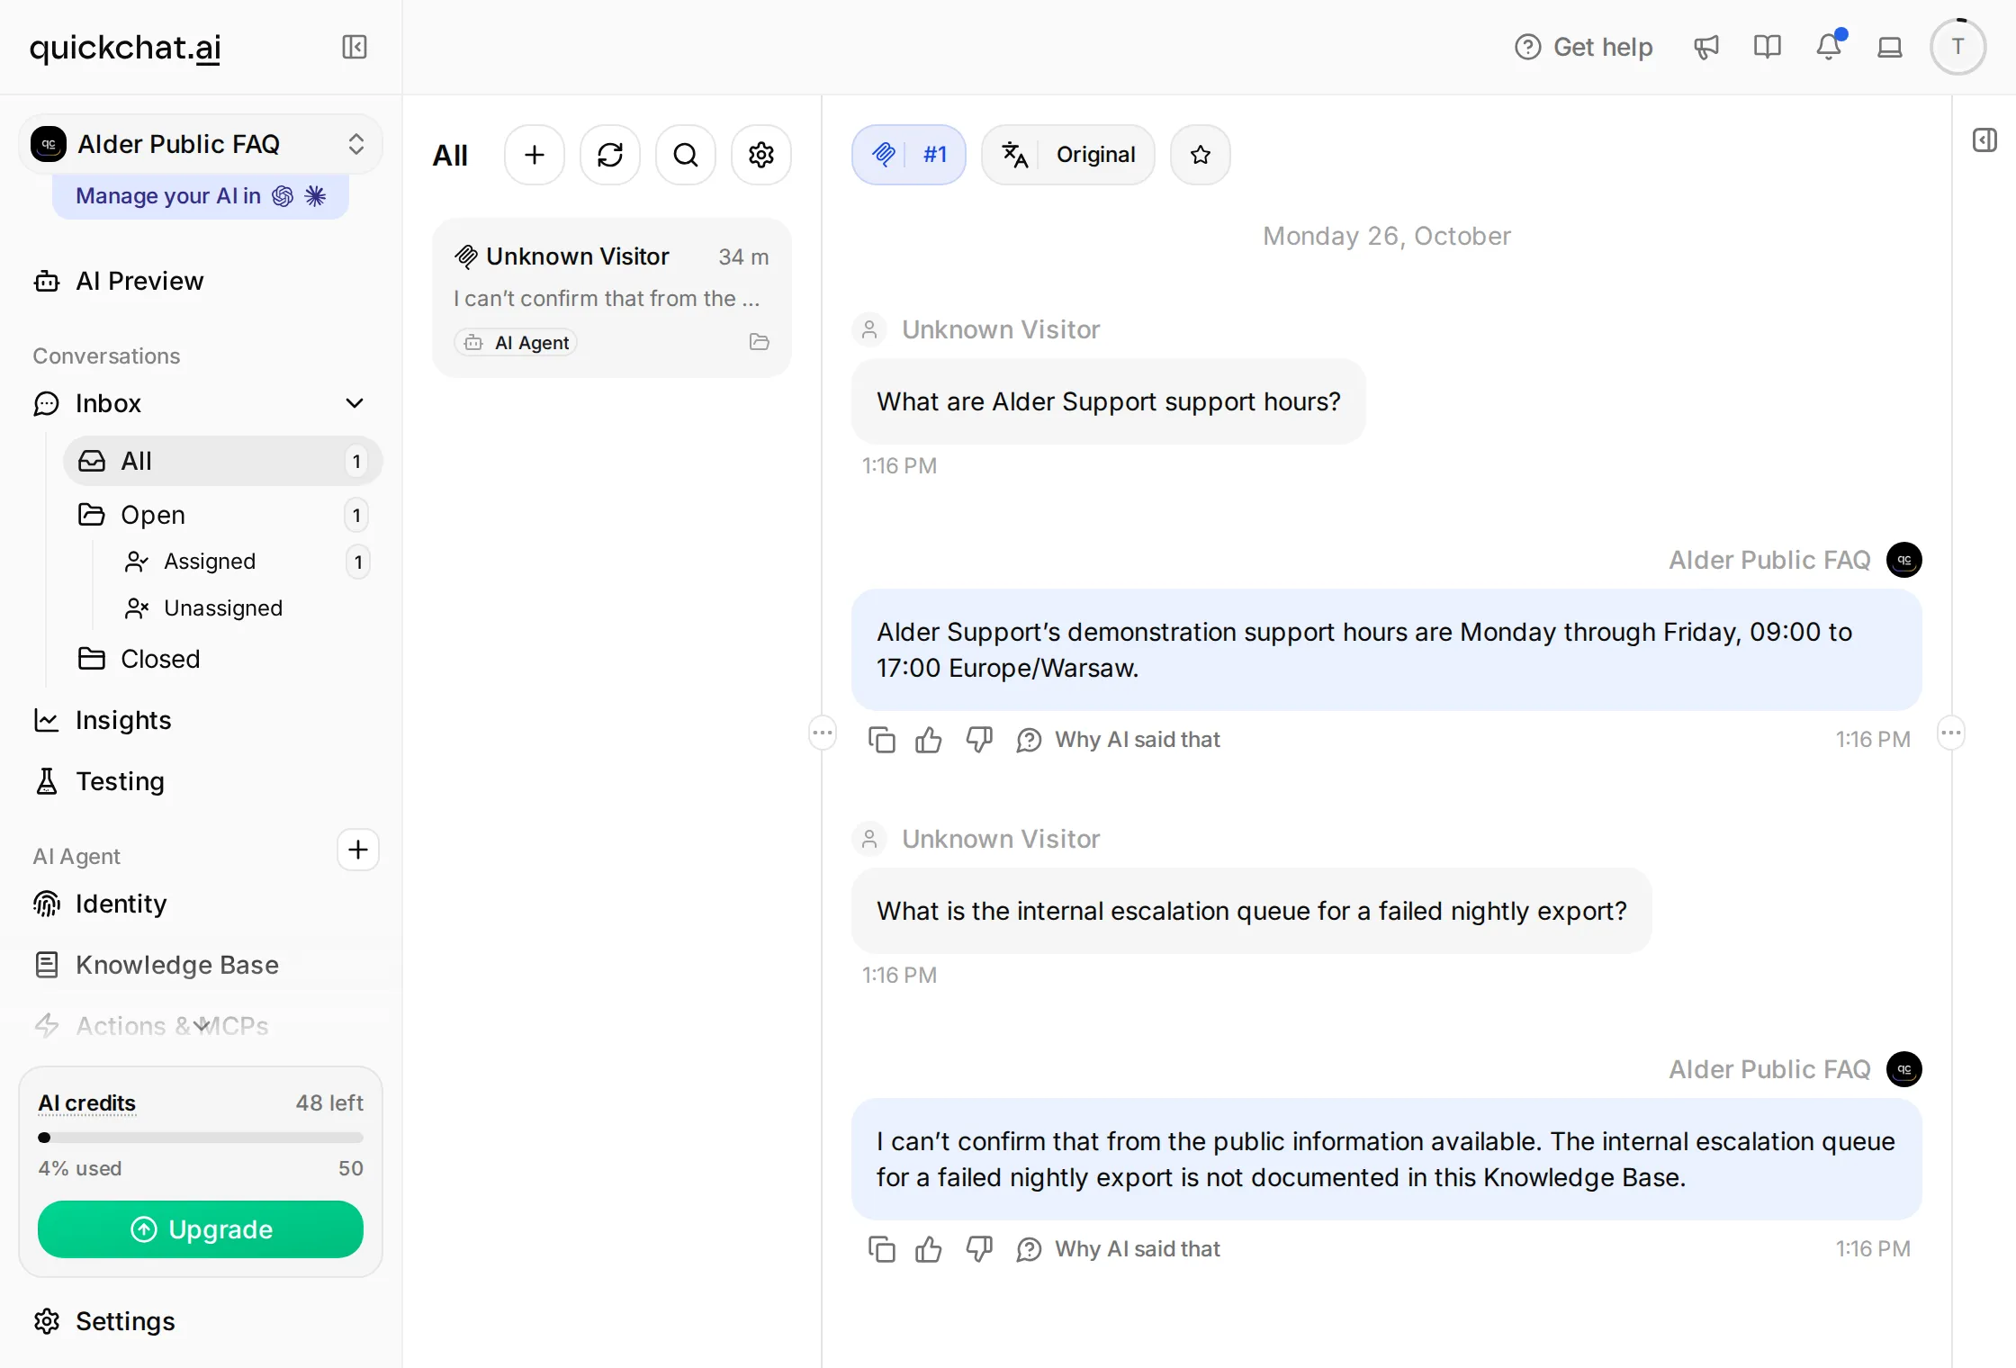
Task: Click the laptop icon in top bar
Action: coord(1889,47)
